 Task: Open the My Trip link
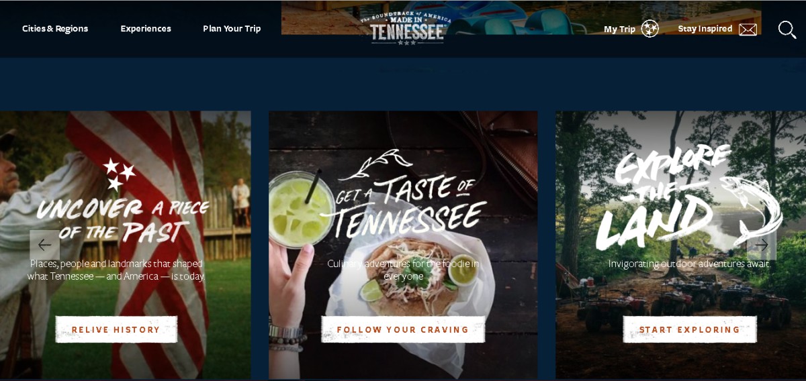click(619, 29)
